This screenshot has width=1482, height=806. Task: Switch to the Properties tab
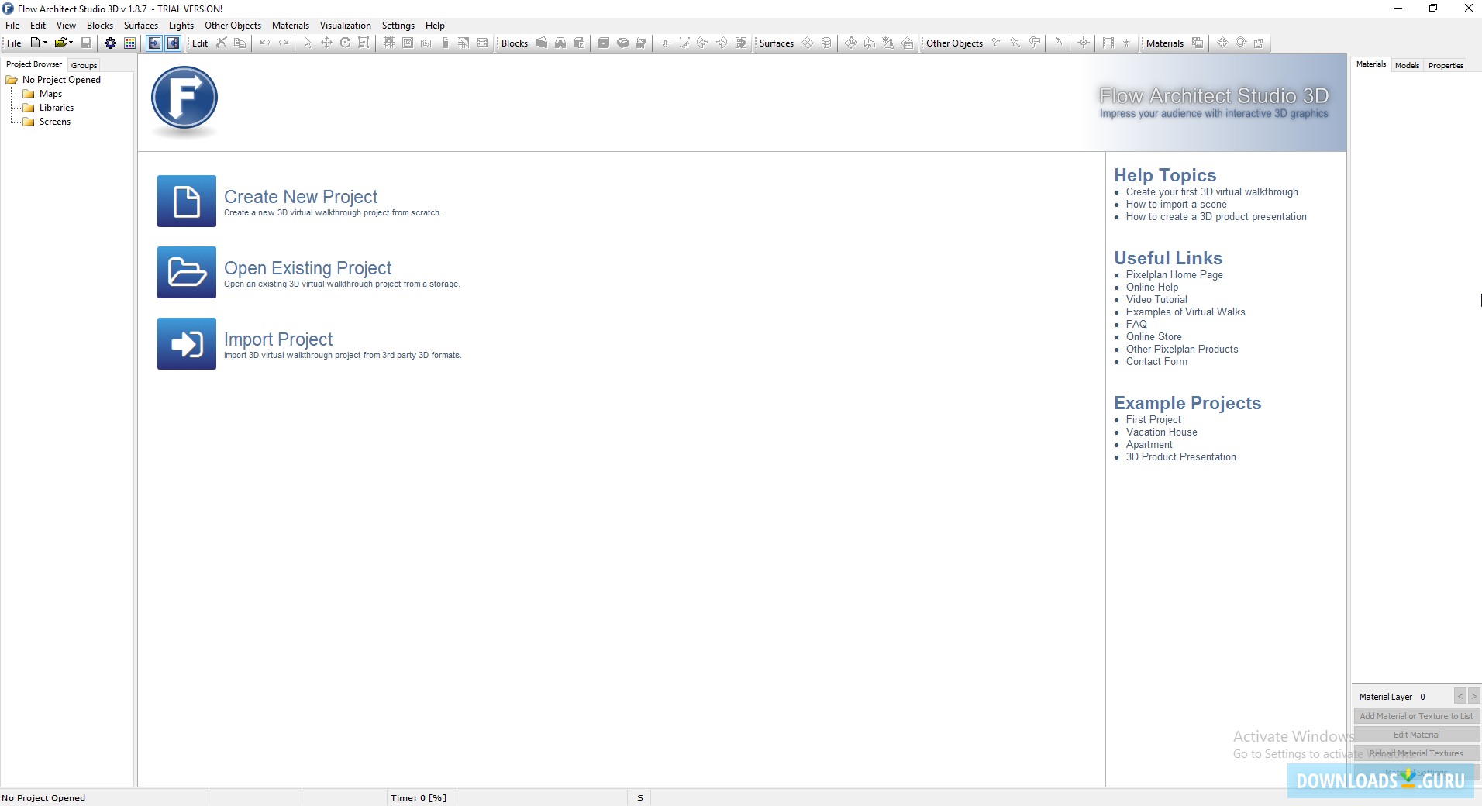click(x=1446, y=65)
